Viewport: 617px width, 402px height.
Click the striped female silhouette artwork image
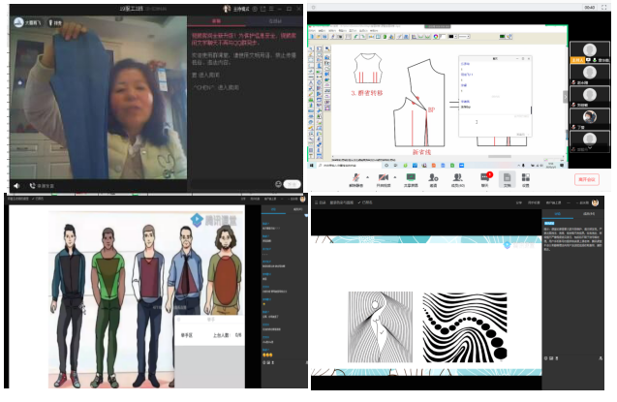380,326
